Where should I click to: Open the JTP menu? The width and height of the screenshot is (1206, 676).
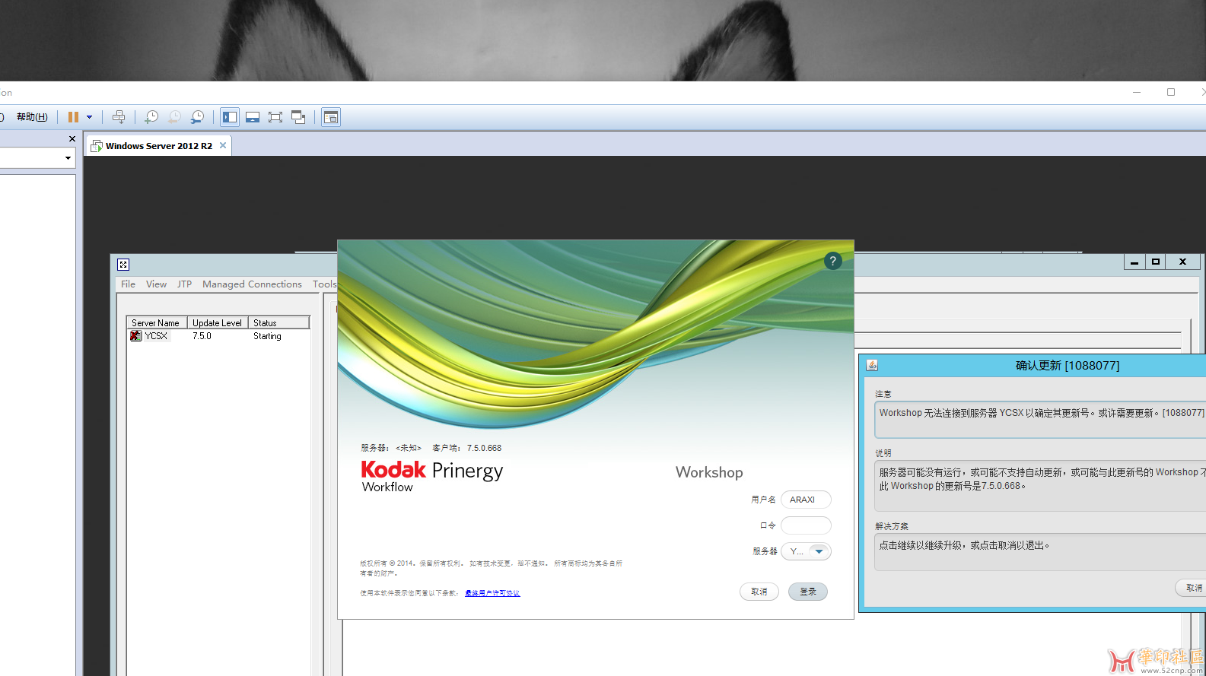(x=185, y=284)
